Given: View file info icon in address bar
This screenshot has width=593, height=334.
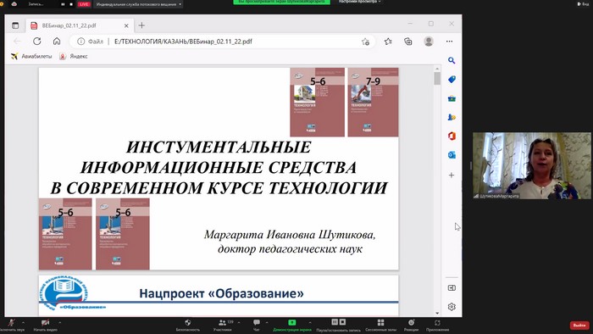Looking at the screenshot, I should click(x=80, y=42).
